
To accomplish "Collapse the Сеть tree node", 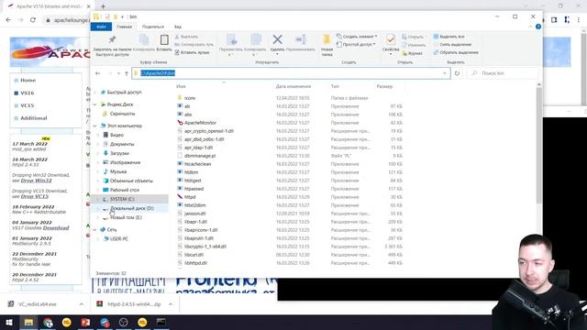I will point(95,230).
